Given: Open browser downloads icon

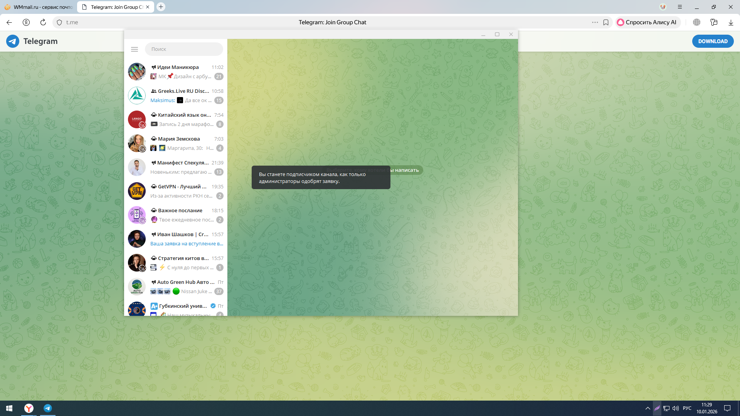Looking at the screenshot, I should pyautogui.click(x=731, y=22).
